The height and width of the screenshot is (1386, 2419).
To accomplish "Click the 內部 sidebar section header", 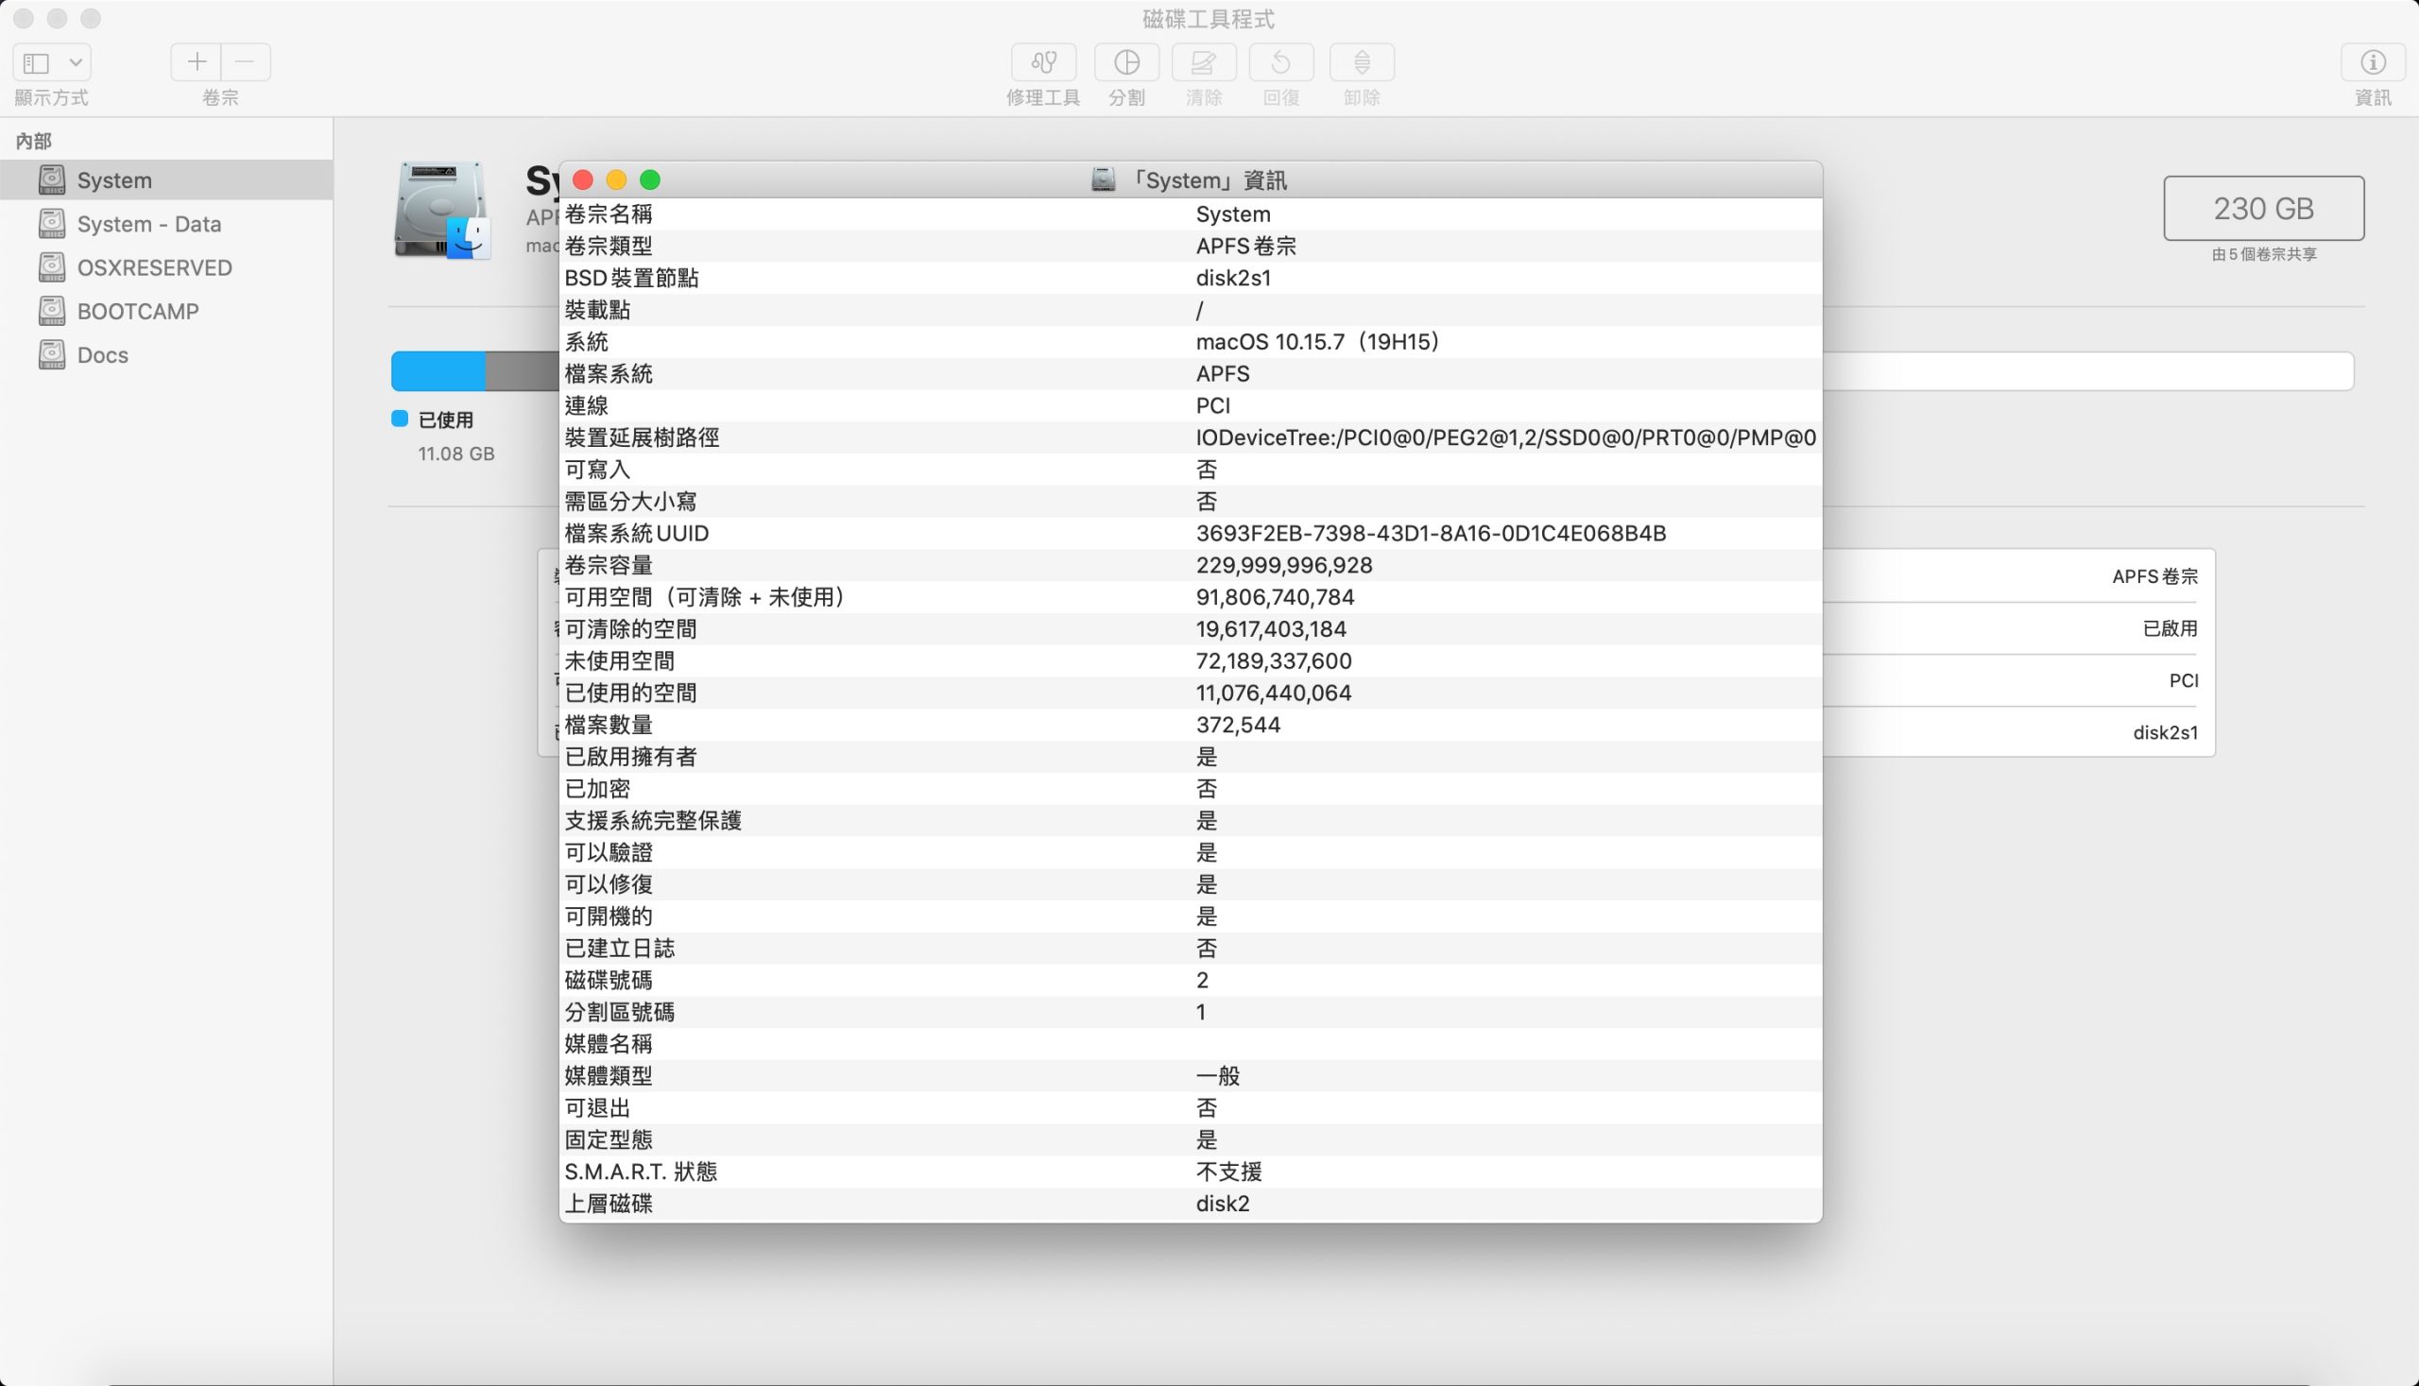I will tap(33, 141).
